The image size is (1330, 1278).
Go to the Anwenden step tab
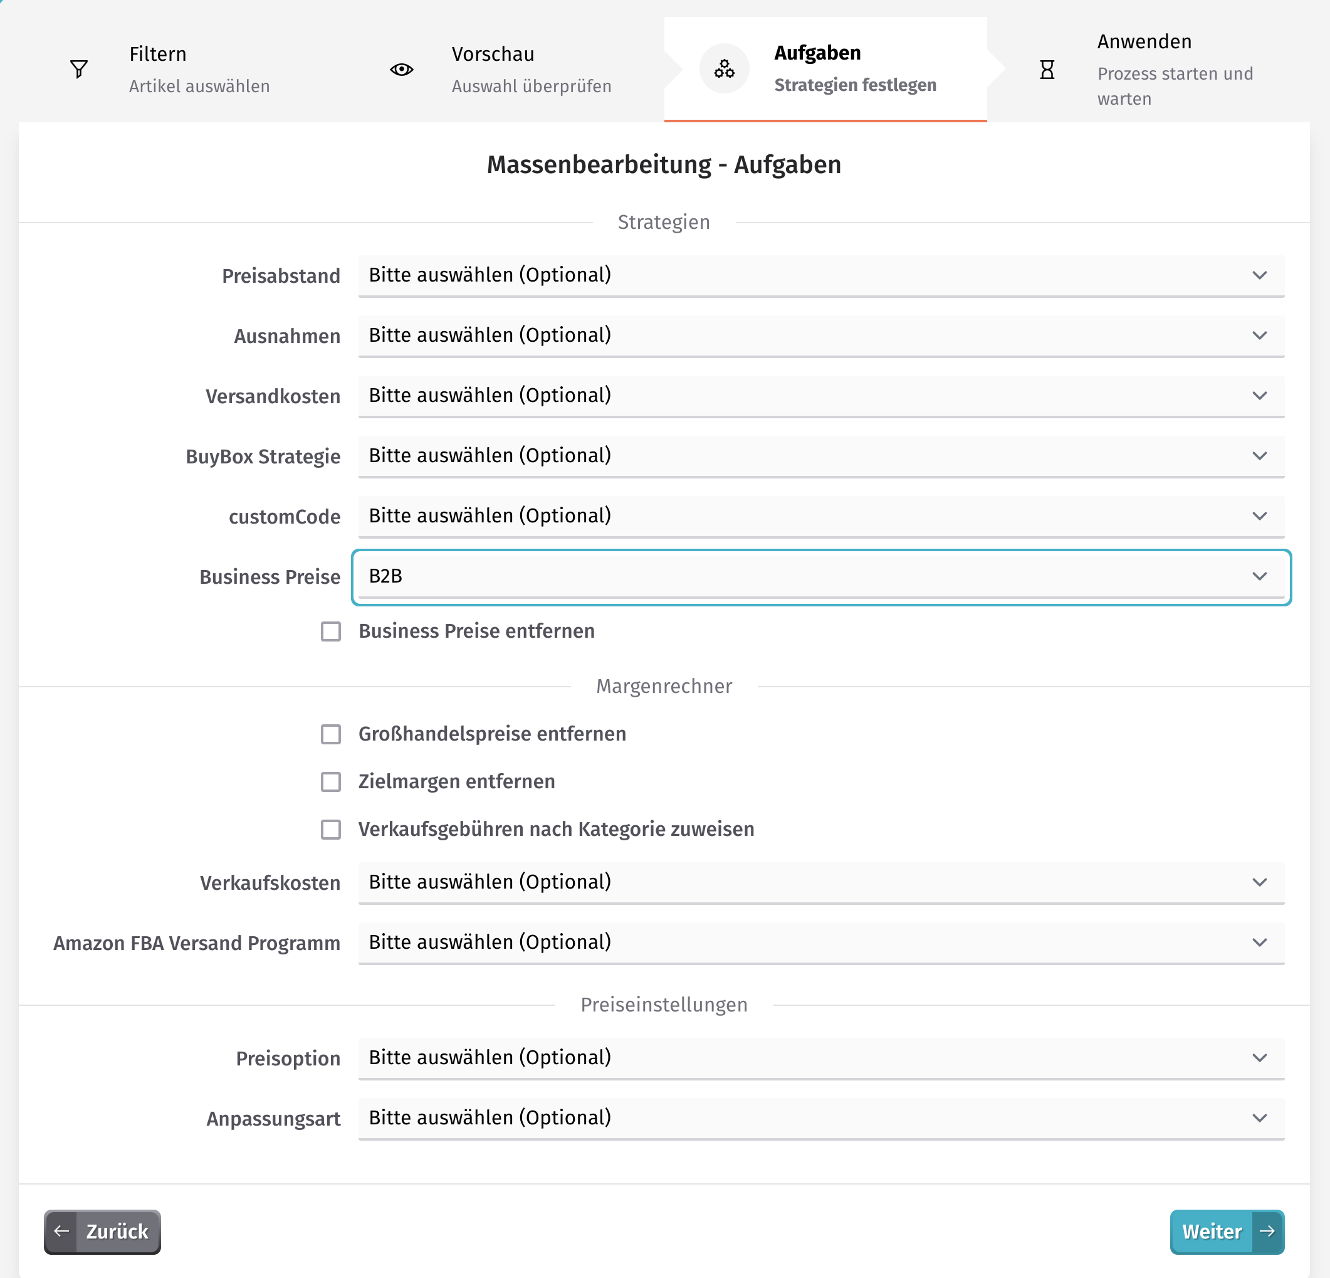(x=1148, y=69)
